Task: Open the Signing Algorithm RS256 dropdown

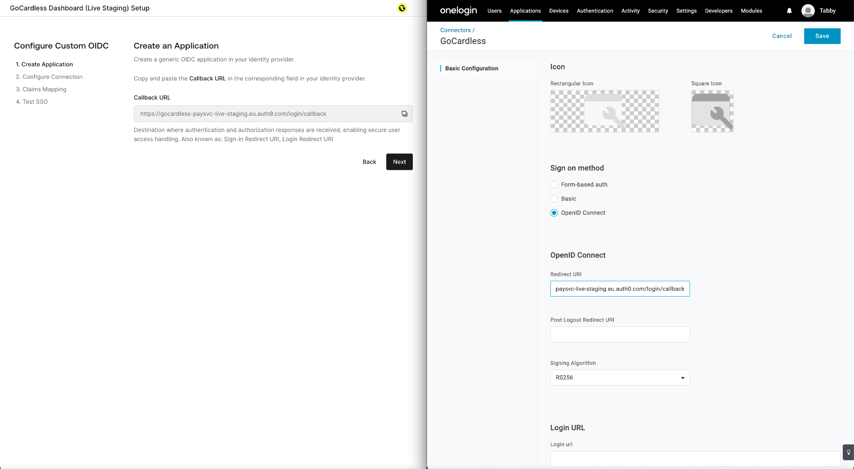Action: (620, 377)
